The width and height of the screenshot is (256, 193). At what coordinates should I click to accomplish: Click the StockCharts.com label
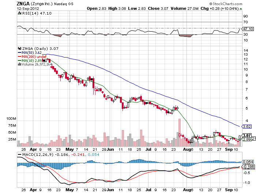[226, 4]
